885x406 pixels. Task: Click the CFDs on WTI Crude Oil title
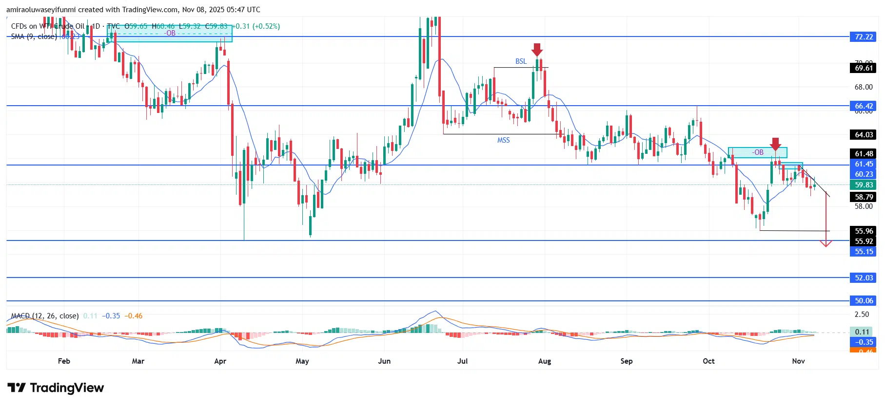click(x=48, y=26)
